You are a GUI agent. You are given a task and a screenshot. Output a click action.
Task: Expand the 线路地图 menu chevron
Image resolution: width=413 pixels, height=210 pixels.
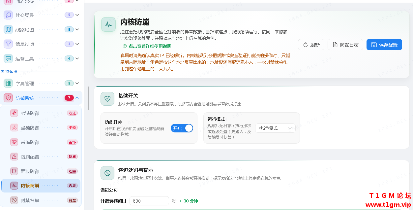pyautogui.click(x=77, y=29)
